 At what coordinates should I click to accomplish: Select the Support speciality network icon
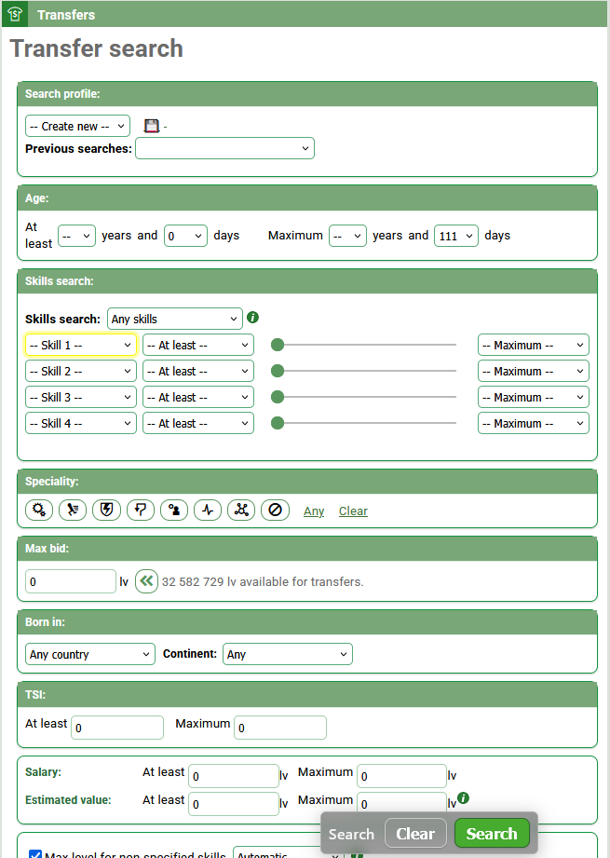pos(241,510)
